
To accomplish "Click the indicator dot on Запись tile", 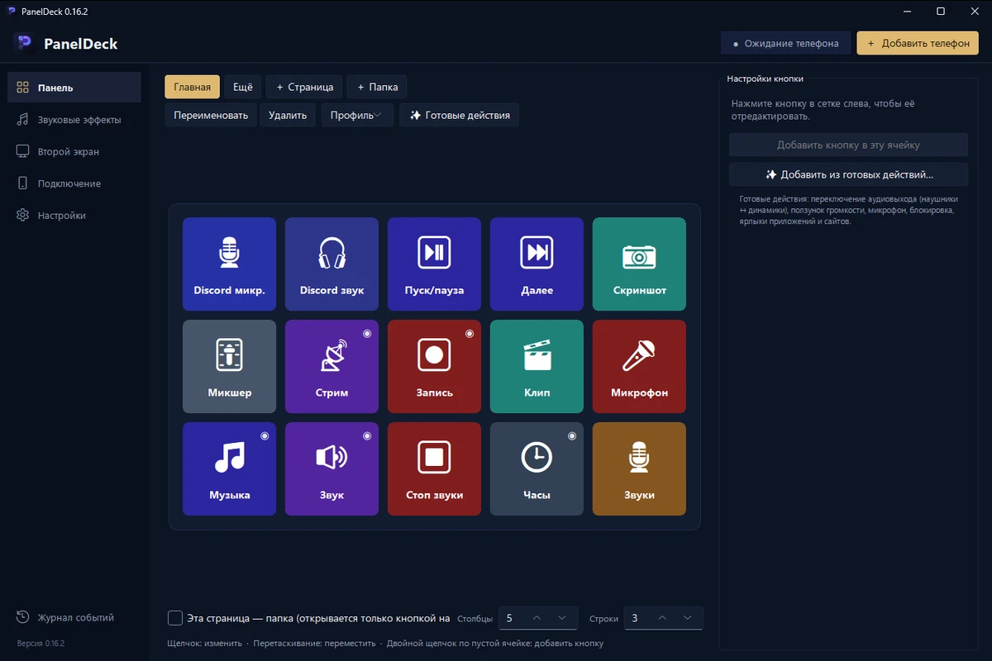I will tap(470, 334).
